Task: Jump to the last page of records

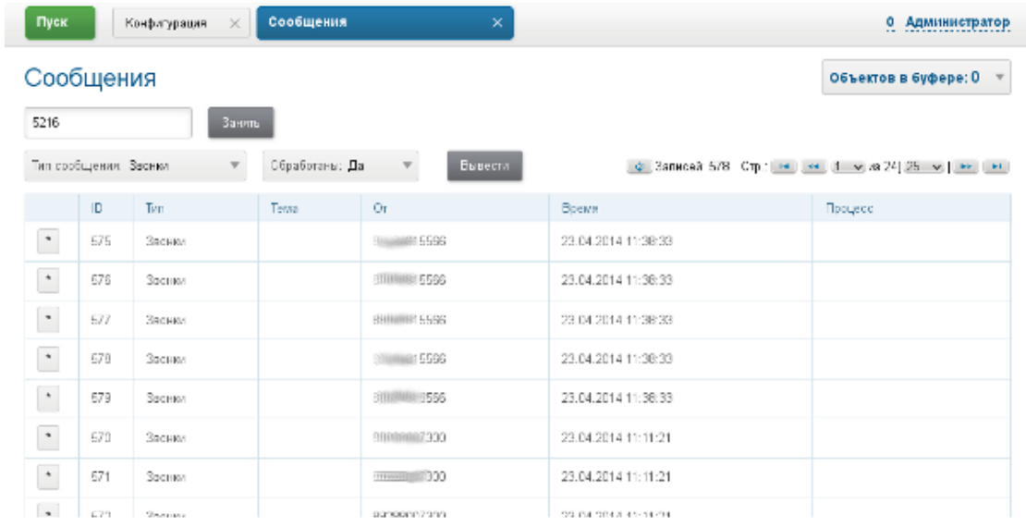Action: coord(996,167)
